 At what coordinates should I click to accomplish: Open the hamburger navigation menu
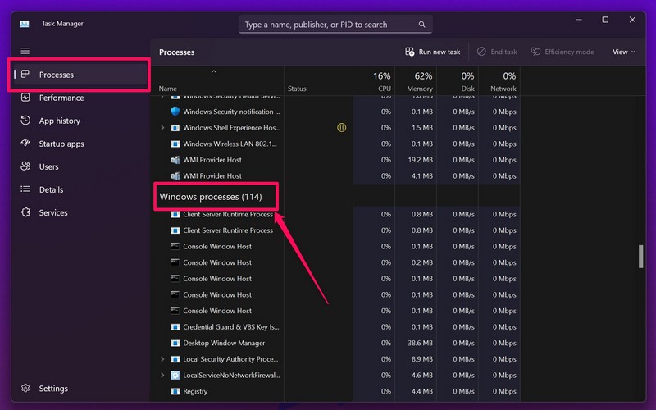tap(25, 51)
